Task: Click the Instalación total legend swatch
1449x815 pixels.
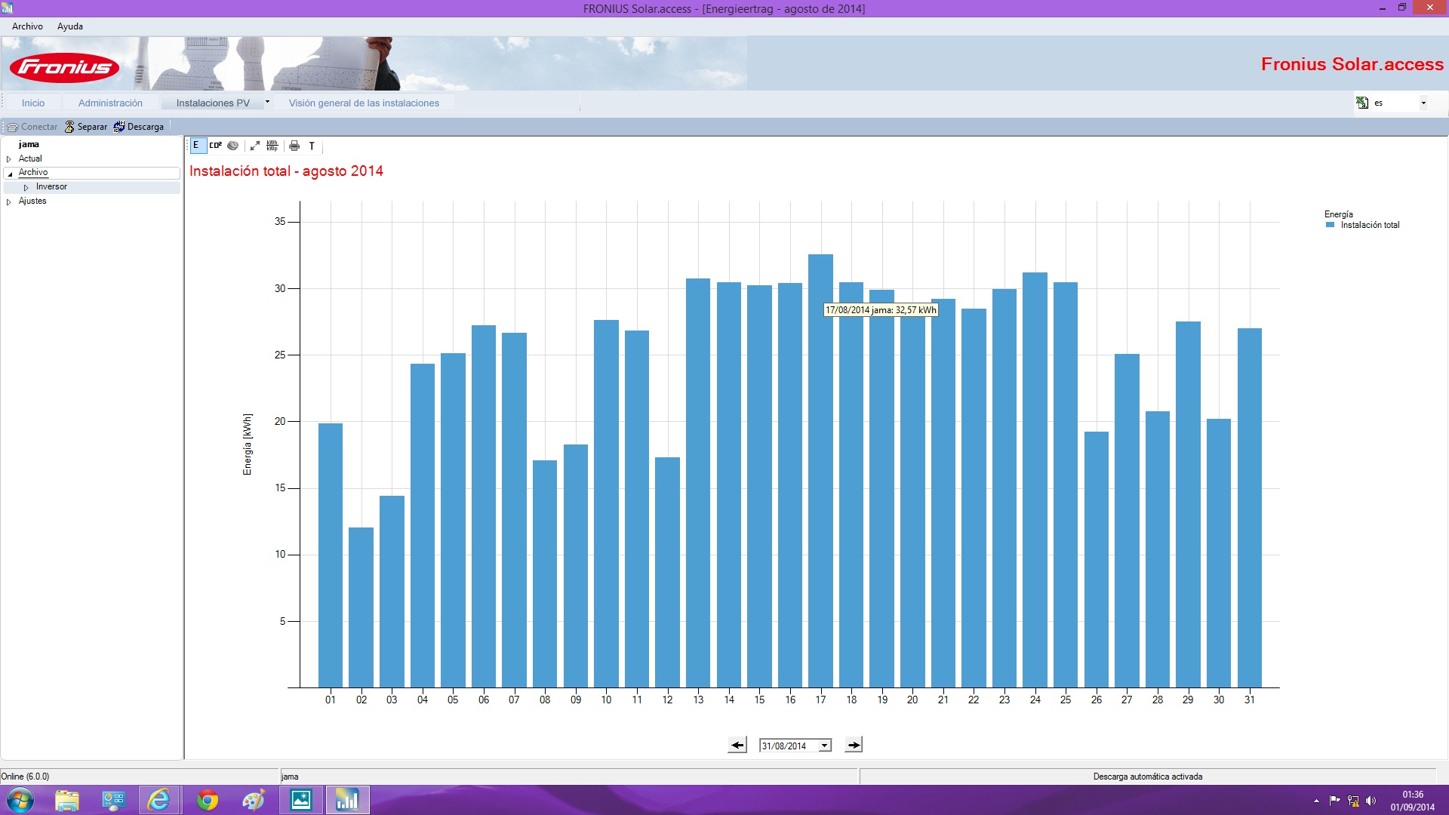Action: pyautogui.click(x=1331, y=225)
